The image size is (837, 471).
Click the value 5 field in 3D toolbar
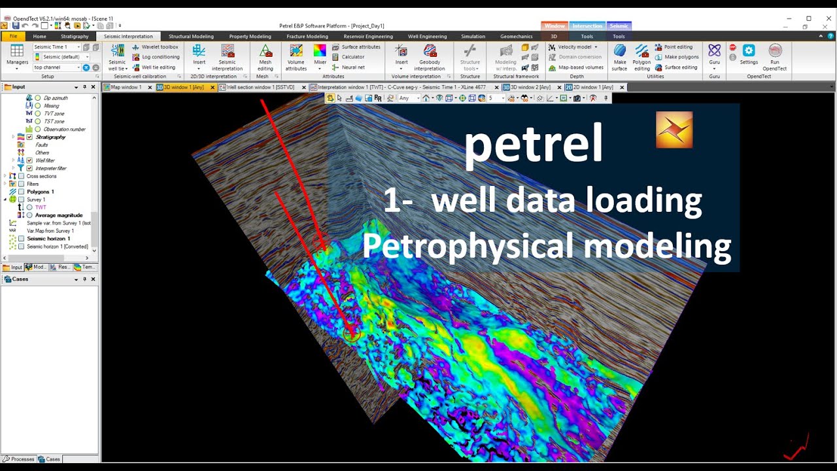coord(497,98)
